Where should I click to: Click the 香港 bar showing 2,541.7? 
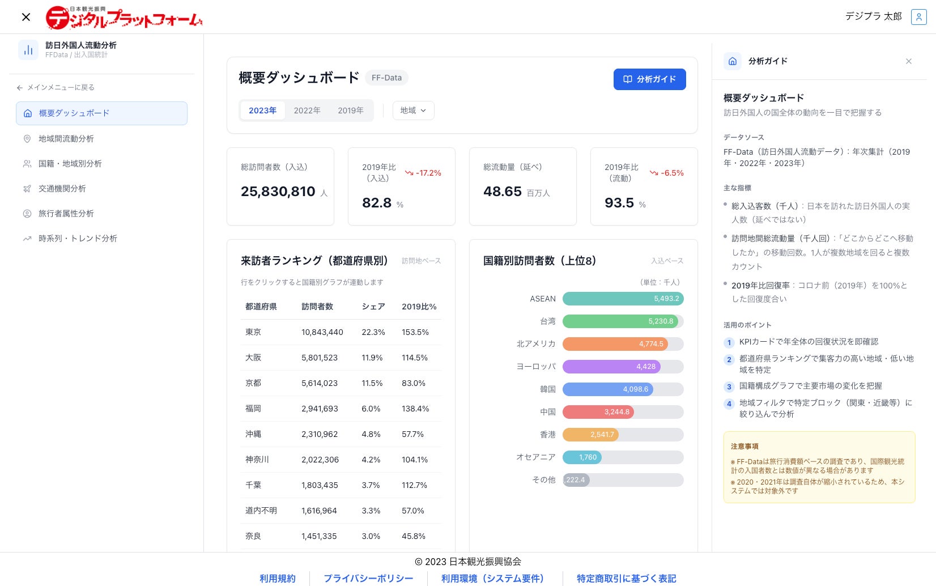590,435
